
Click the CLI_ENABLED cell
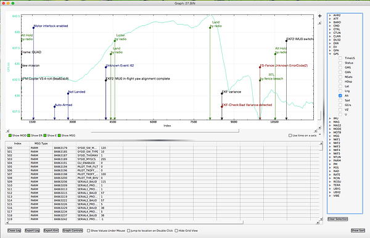[x=88, y=163]
